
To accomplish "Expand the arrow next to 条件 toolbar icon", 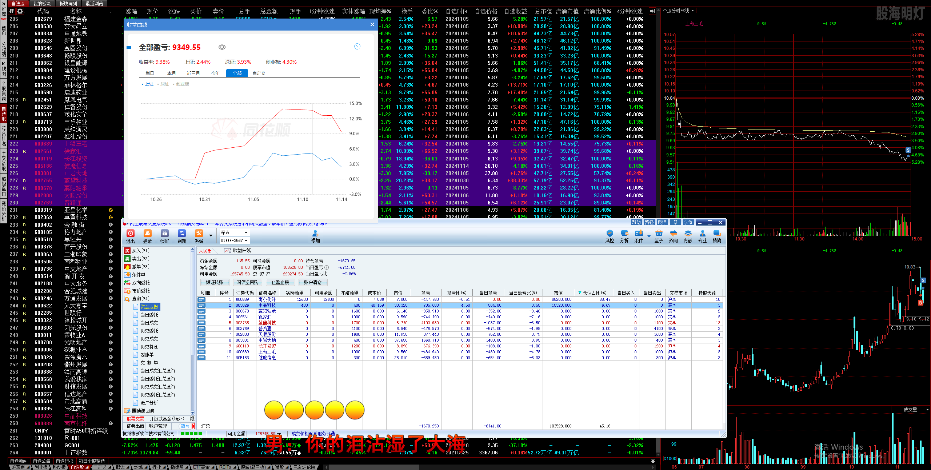I will 649,236.
